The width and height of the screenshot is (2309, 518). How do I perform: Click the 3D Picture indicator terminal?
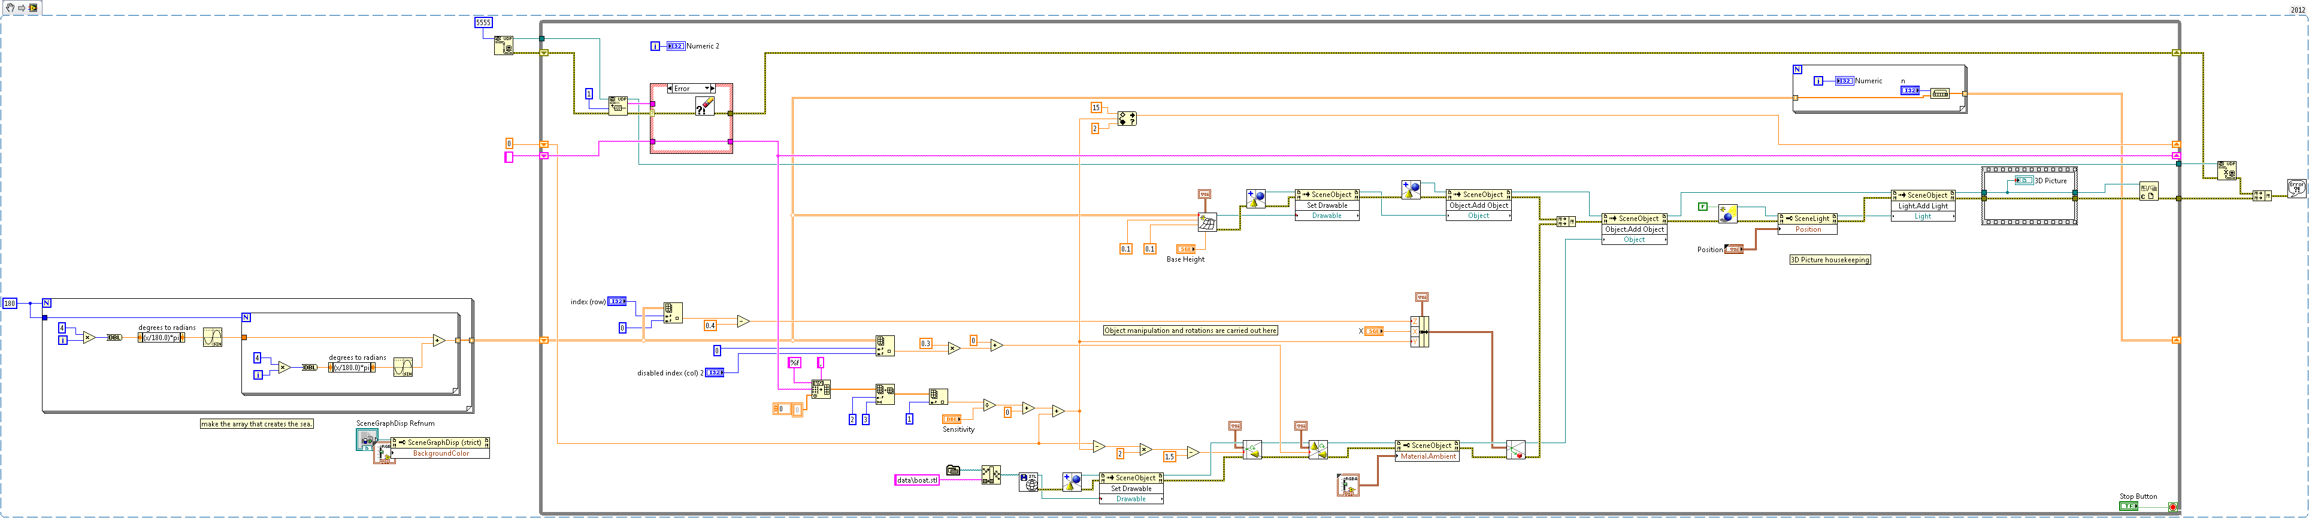[2024, 181]
